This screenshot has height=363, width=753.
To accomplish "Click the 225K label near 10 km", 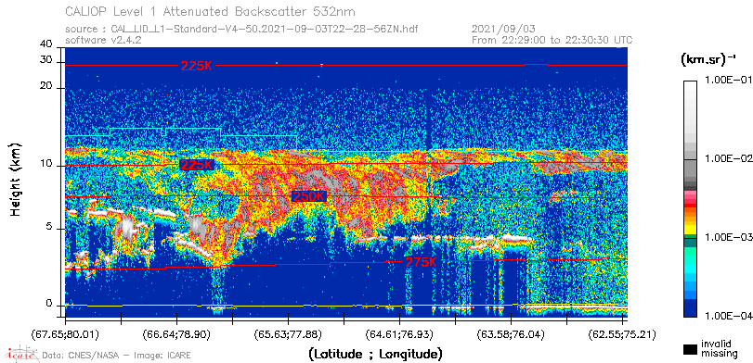I will coord(196,165).
